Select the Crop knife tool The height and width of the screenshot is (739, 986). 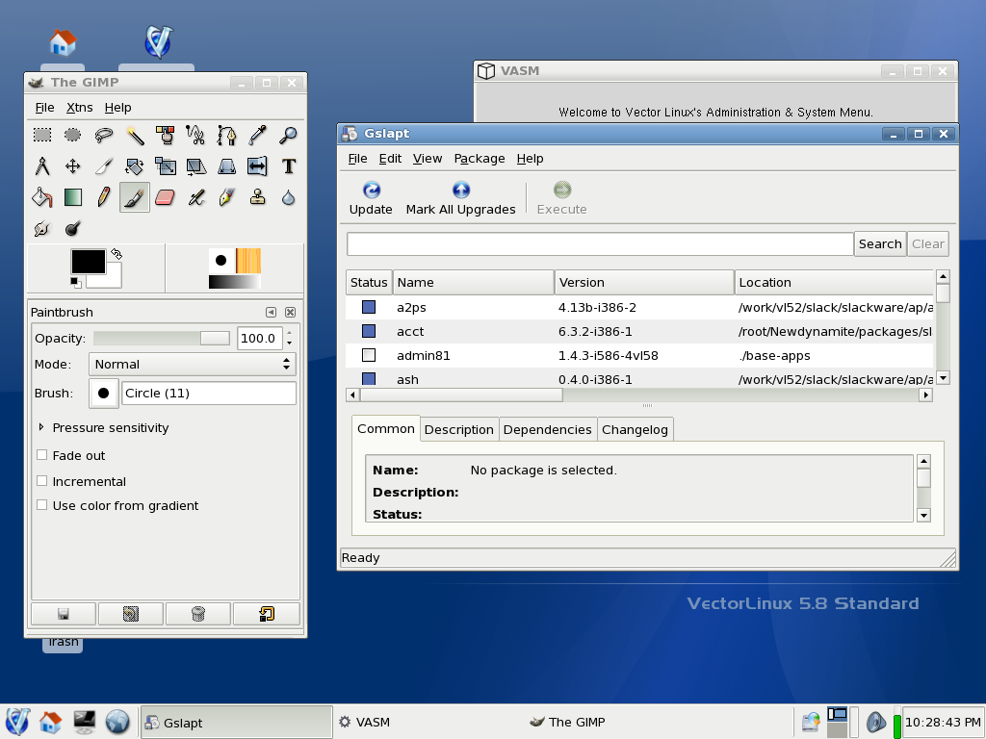104,166
